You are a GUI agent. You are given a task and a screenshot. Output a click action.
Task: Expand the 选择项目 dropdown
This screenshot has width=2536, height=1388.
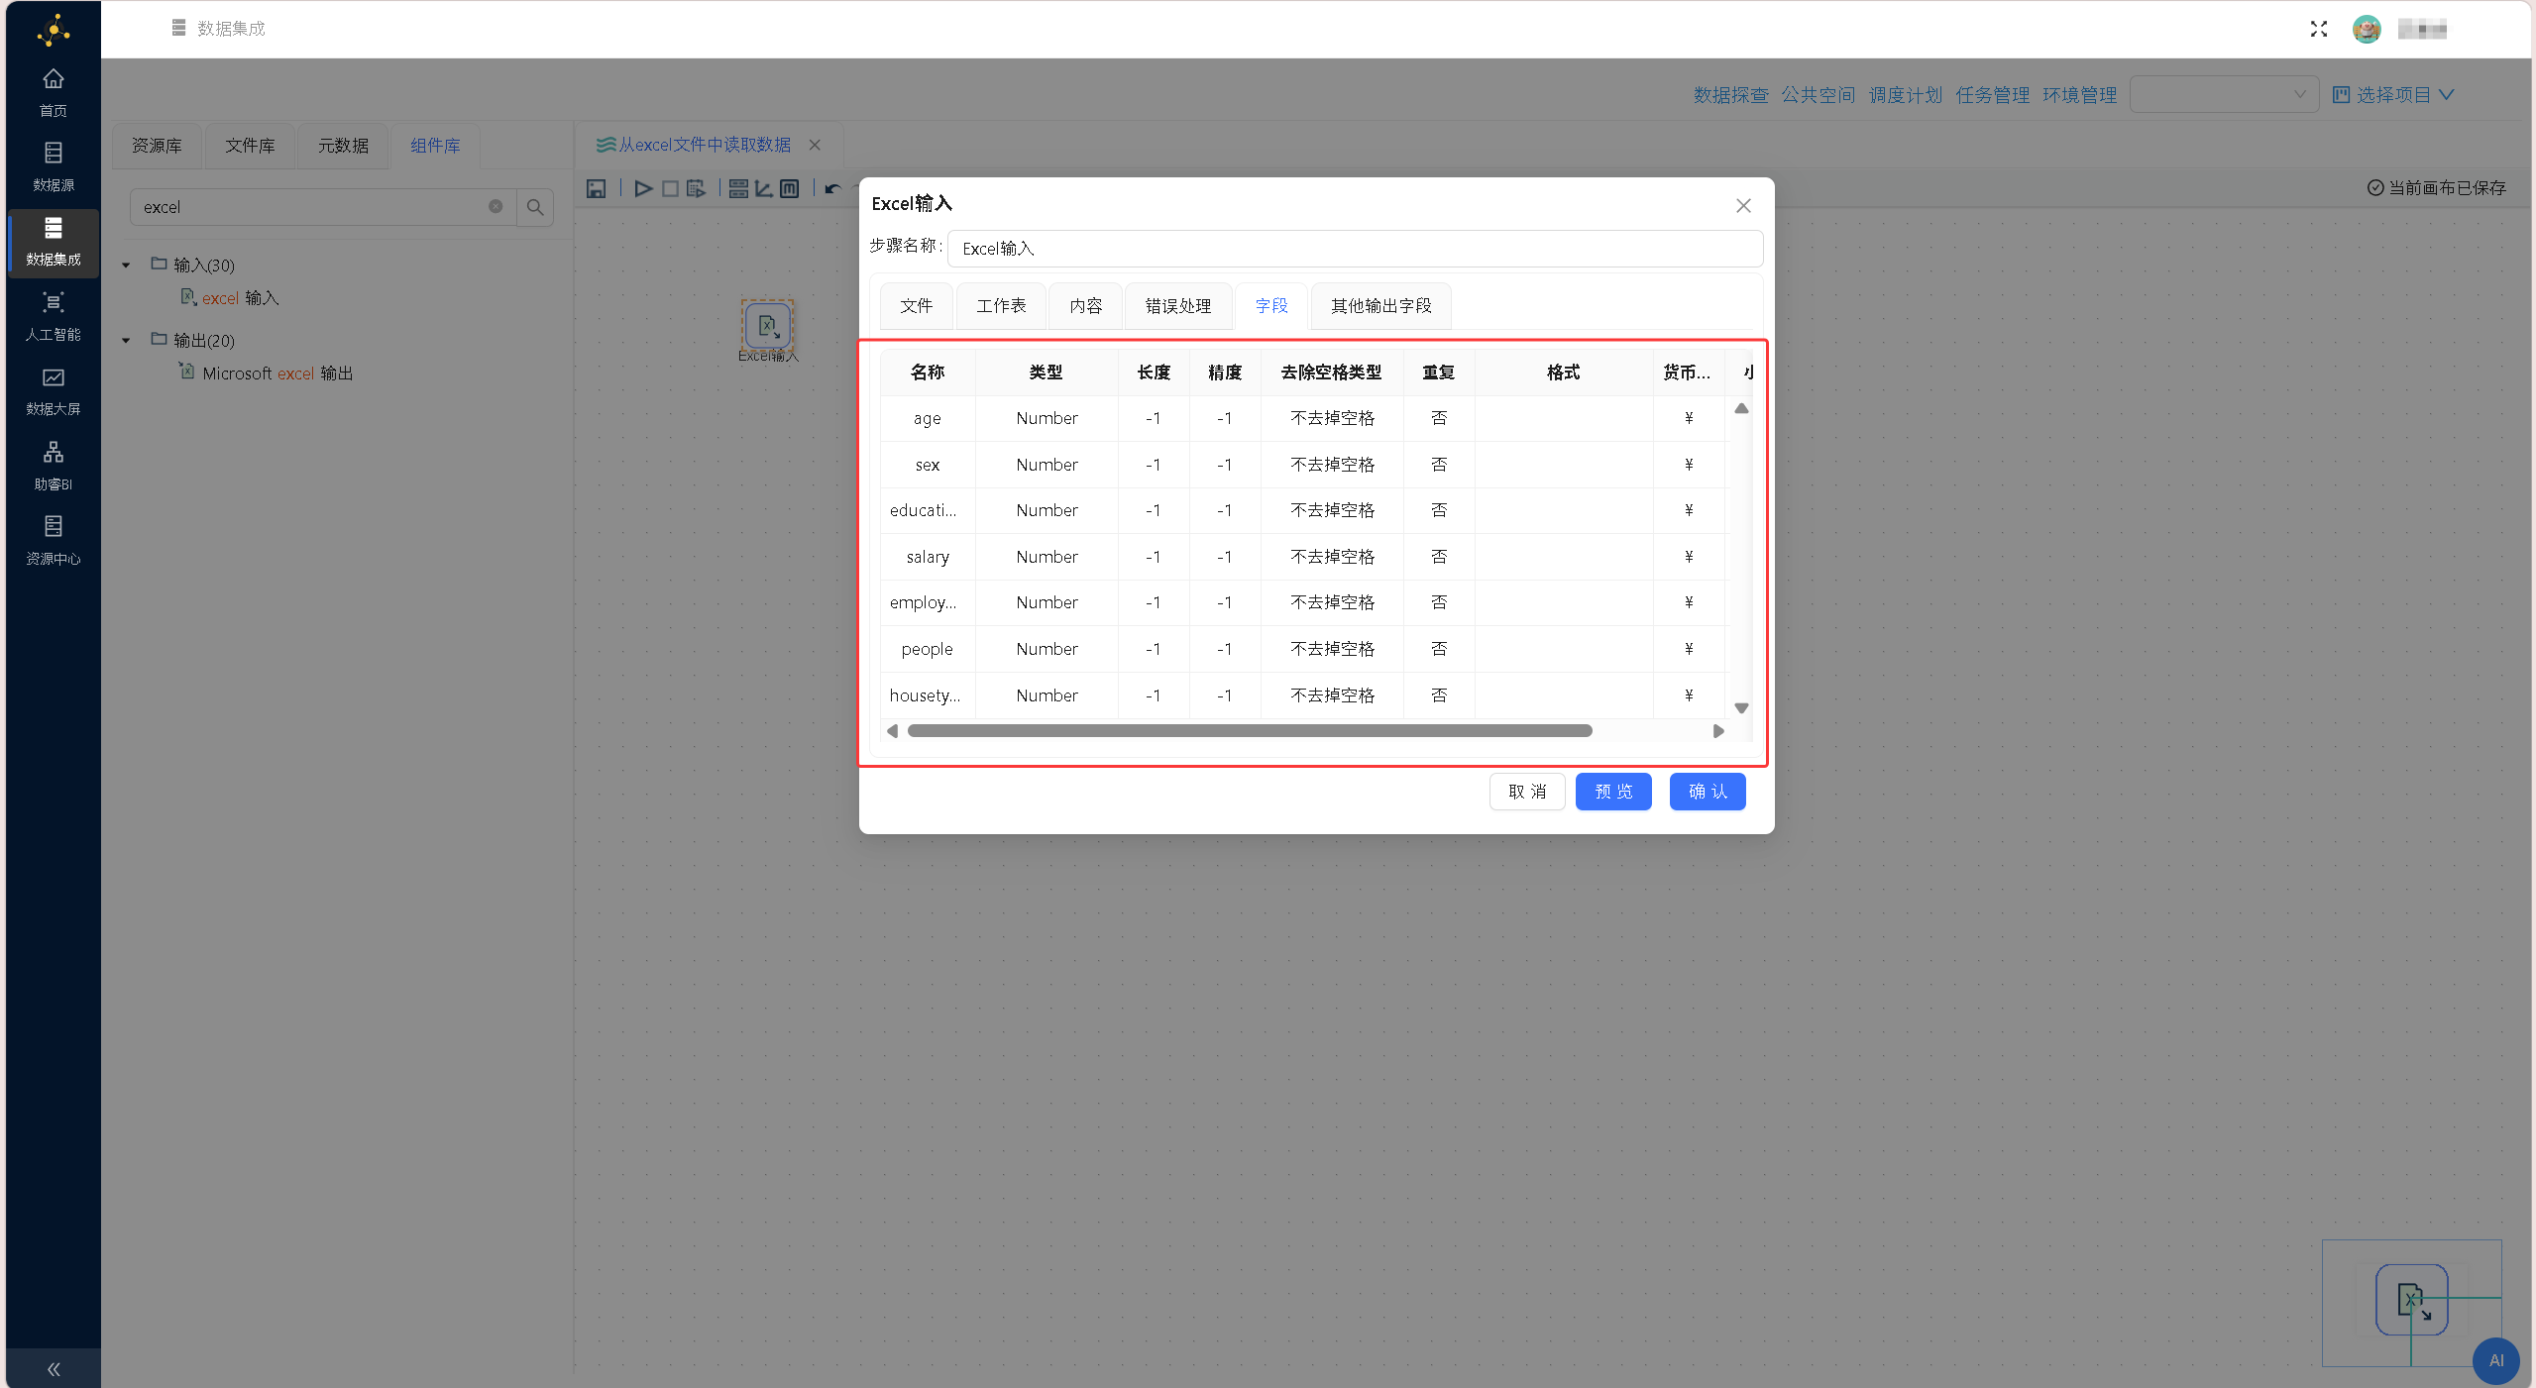(2392, 94)
